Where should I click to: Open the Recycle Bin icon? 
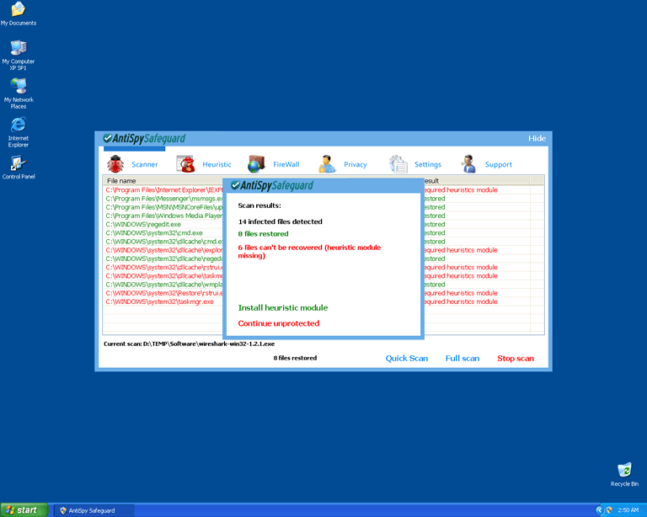pyautogui.click(x=624, y=470)
